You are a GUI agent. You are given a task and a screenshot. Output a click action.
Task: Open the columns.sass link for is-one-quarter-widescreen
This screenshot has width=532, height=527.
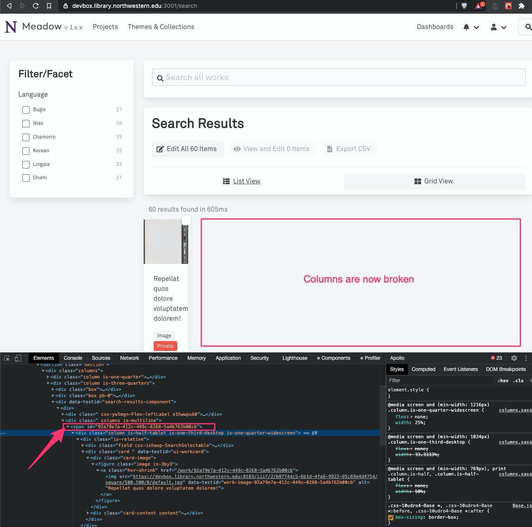pyautogui.click(x=515, y=410)
